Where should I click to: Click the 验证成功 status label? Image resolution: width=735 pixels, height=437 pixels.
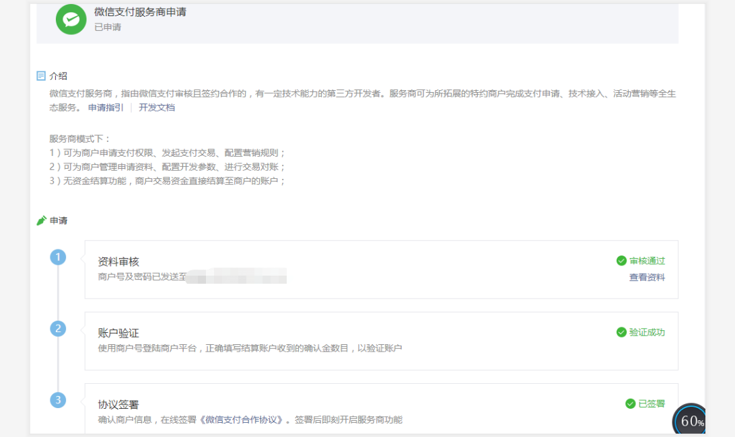point(647,333)
